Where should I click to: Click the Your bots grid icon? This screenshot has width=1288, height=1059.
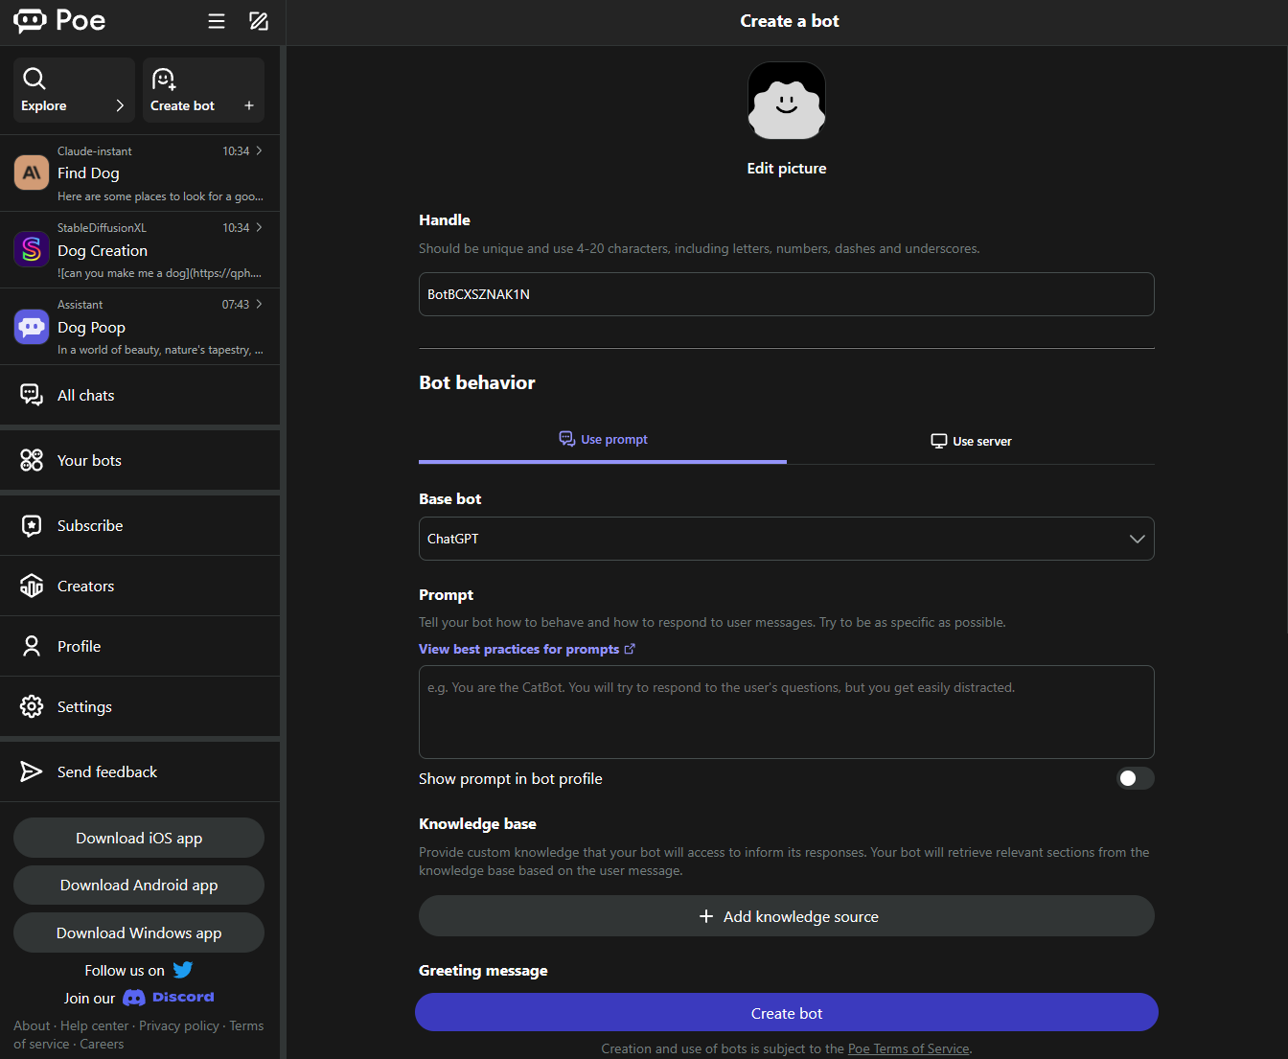click(x=32, y=460)
